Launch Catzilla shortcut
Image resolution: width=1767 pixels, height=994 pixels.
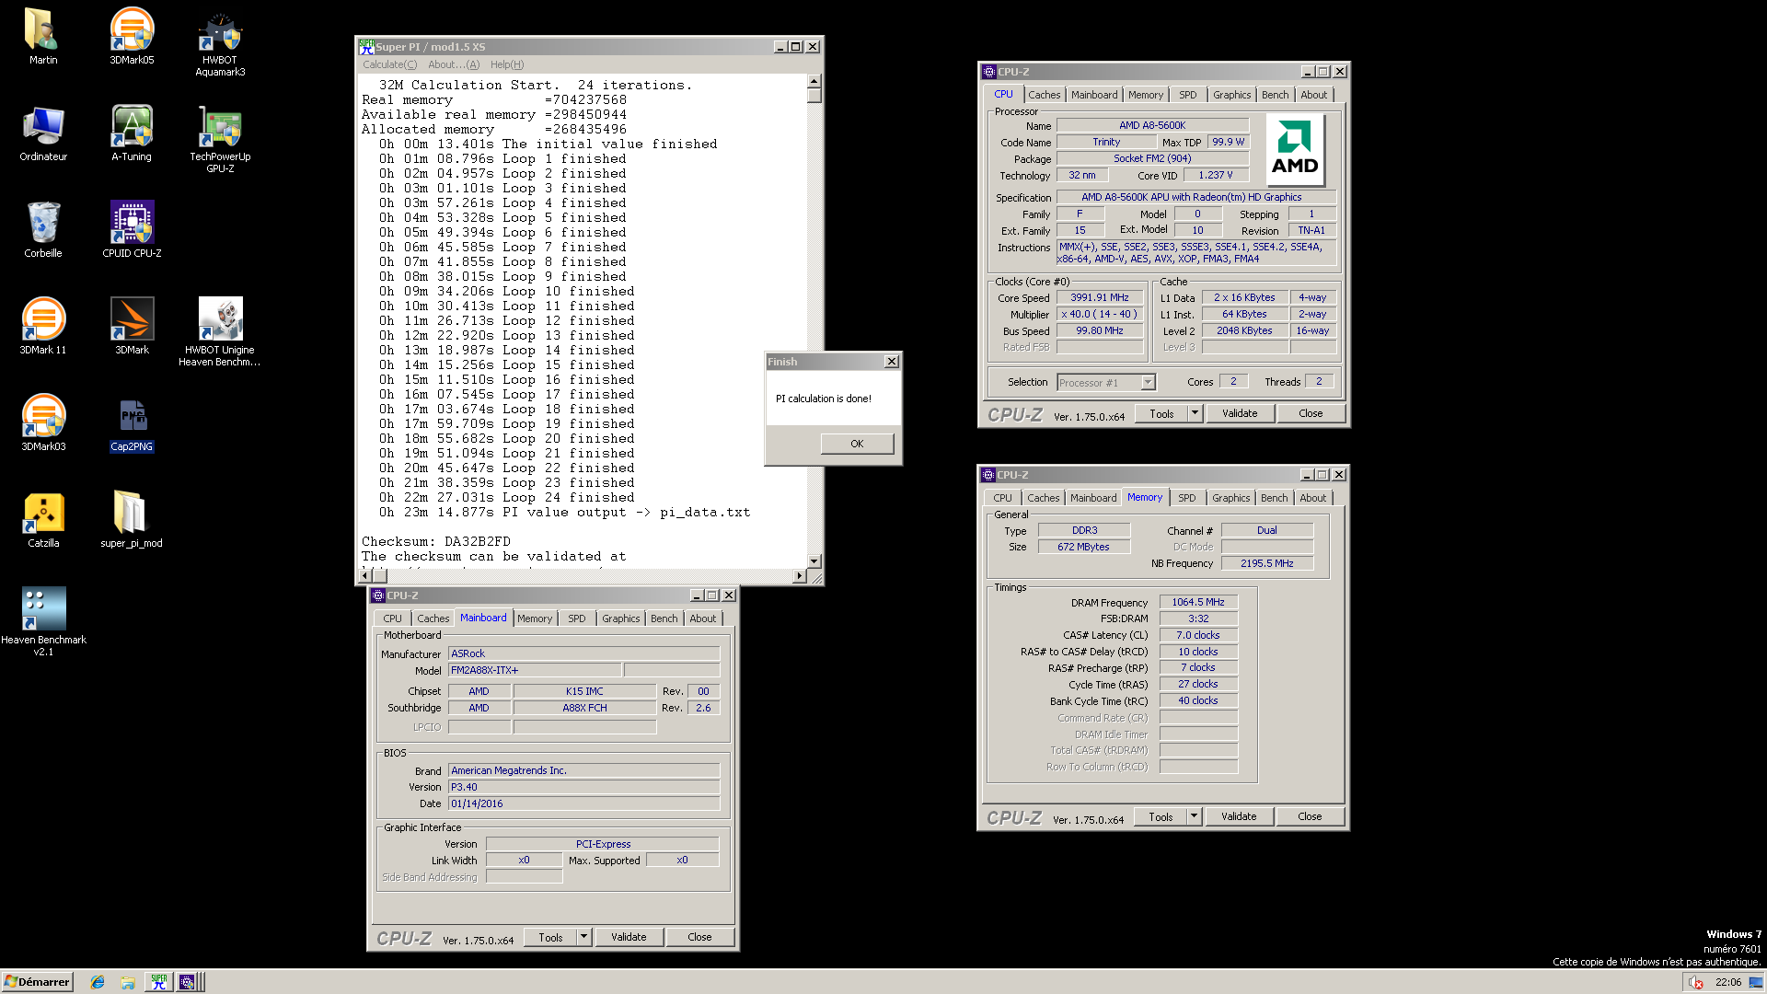point(43,520)
